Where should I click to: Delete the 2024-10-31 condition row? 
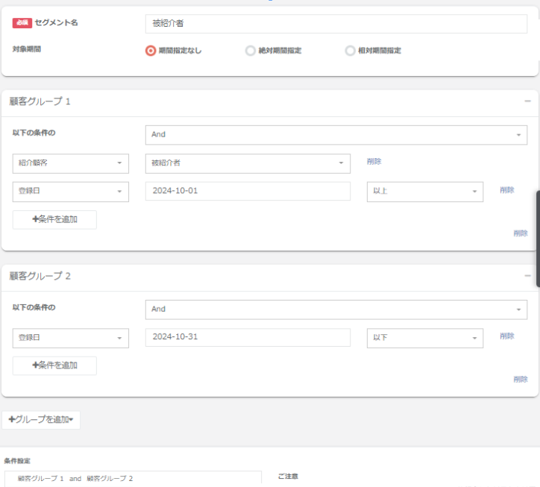pos(507,336)
